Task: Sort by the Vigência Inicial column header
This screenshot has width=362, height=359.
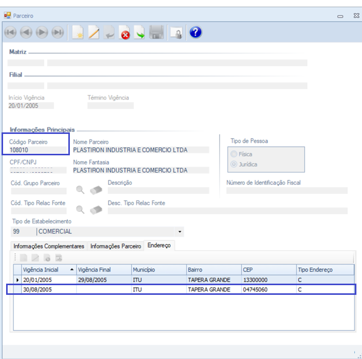Action: tap(48, 269)
